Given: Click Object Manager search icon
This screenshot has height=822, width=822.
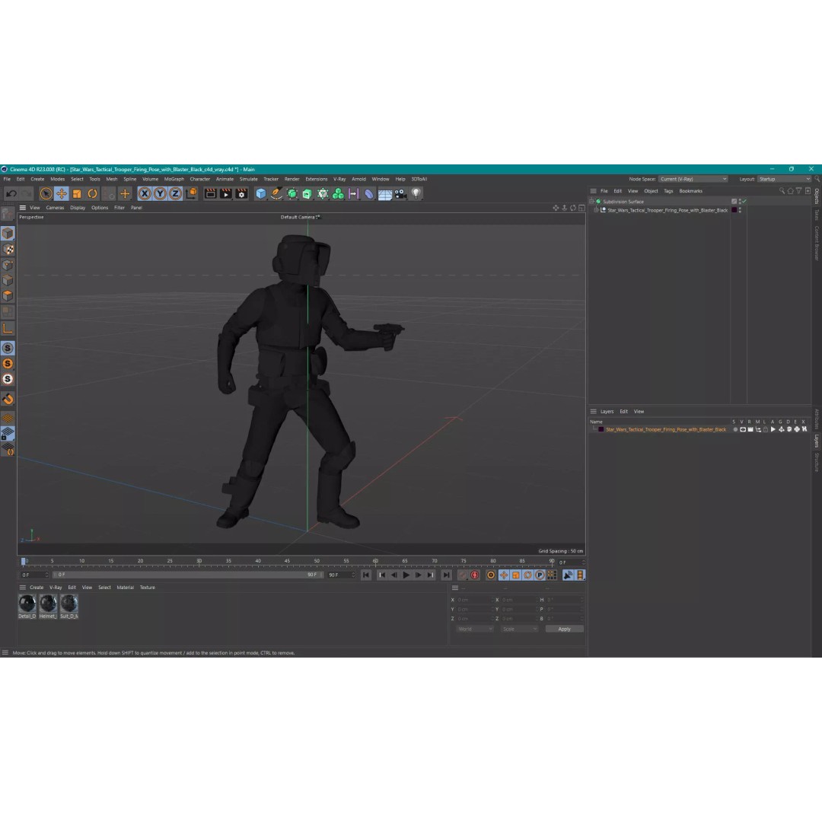Looking at the screenshot, I should pos(782,191).
